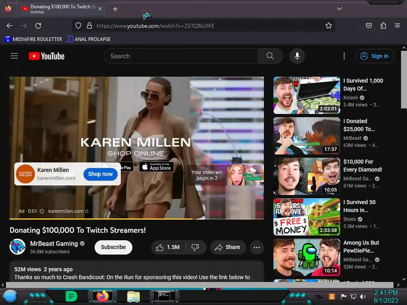Viewport: 407px width, 305px height.
Task: Open File Explorer from taskbar
Action: pos(134,296)
